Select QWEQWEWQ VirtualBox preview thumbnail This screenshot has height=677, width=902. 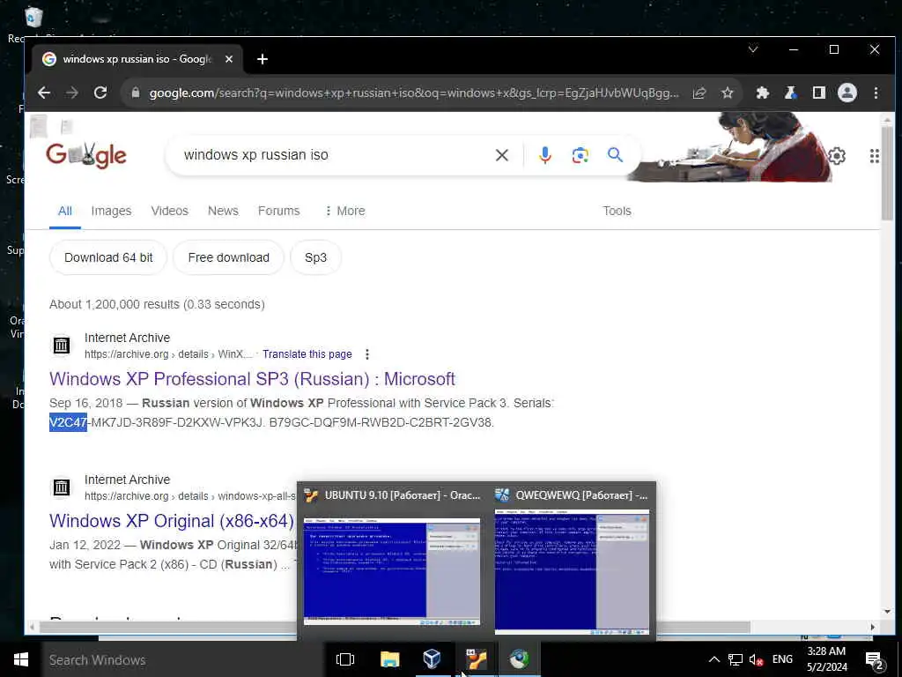click(572, 571)
